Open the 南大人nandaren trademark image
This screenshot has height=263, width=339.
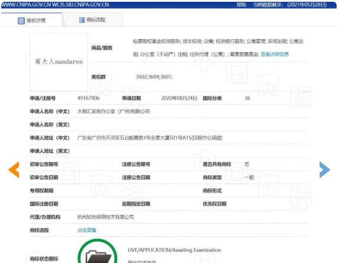coord(59,62)
